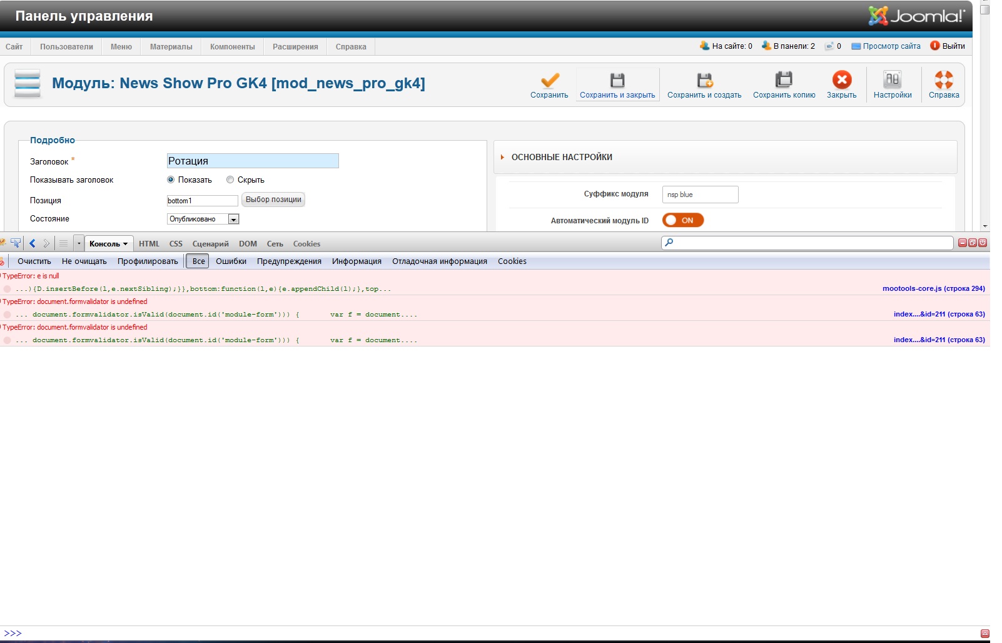This screenshot has width=1002, height=643.
Task: Open the Расширения menu
Action: click(295, 46)
